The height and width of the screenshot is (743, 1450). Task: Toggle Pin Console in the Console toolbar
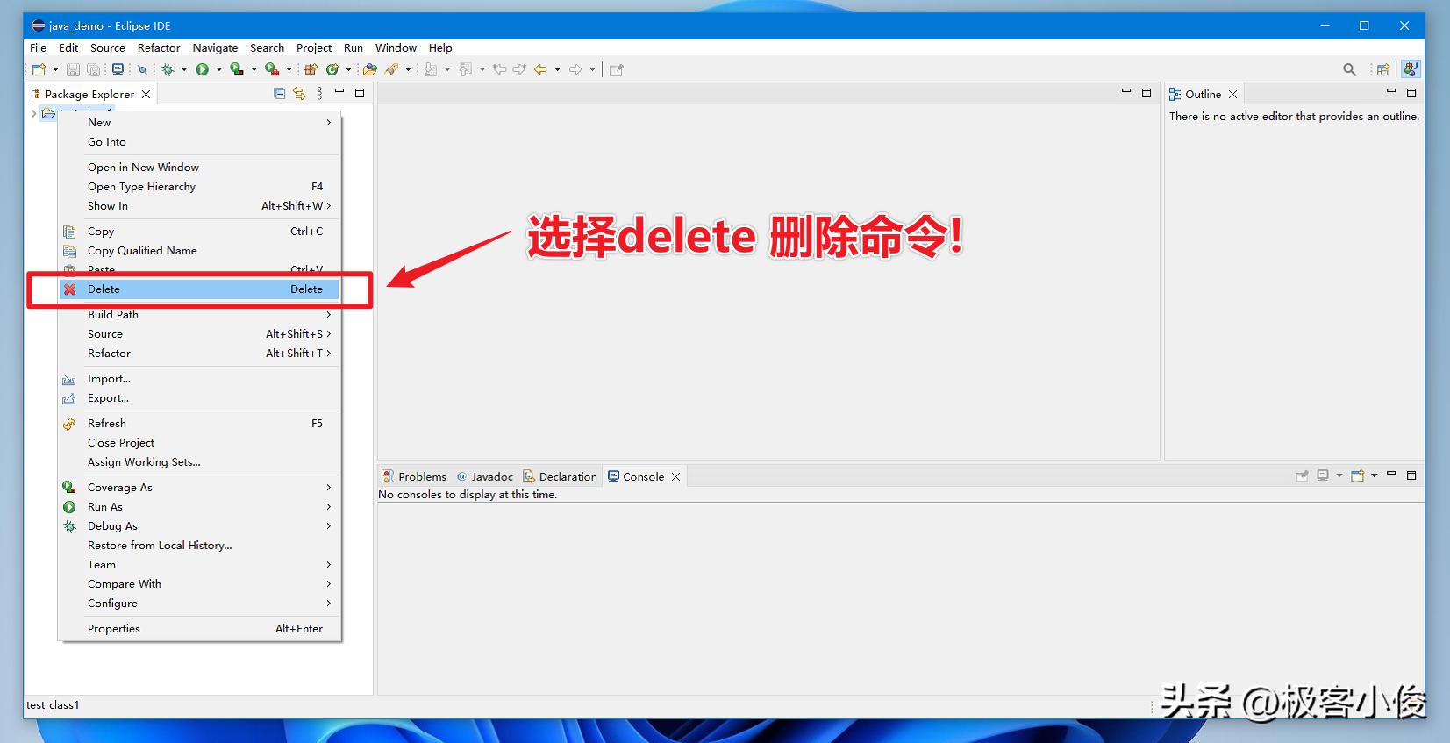click(1303, 475)
